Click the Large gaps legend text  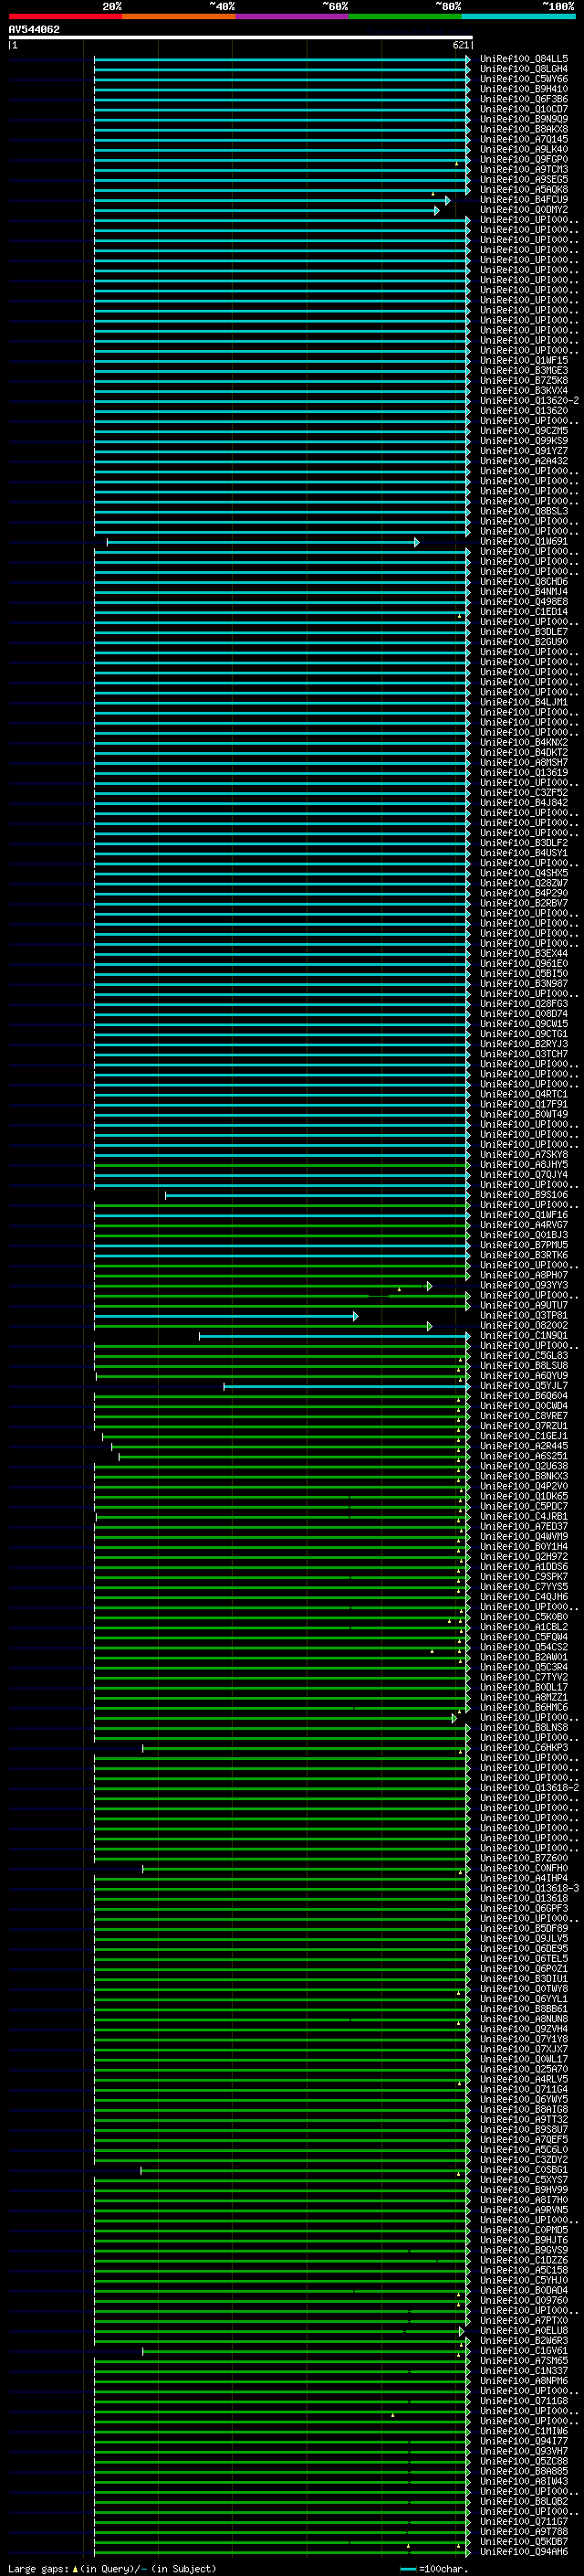pos(112,2568)
